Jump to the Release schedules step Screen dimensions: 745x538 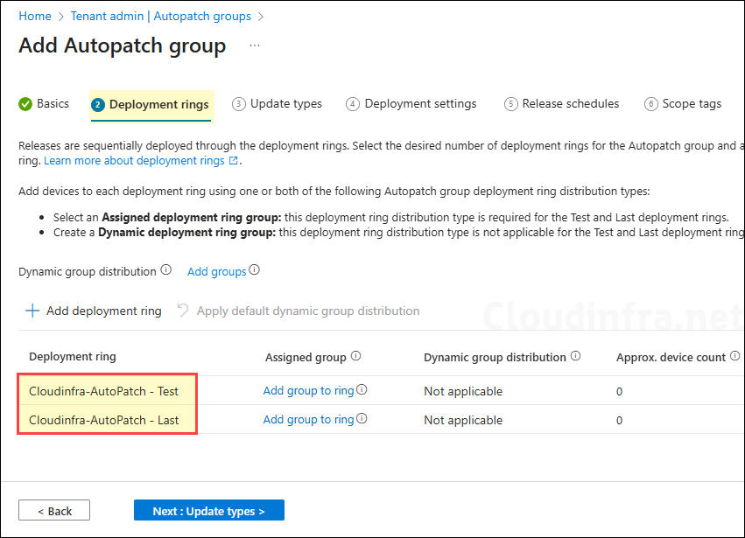tap(561, 104)
